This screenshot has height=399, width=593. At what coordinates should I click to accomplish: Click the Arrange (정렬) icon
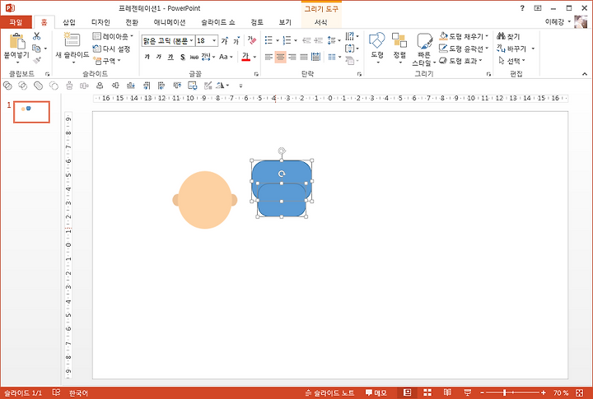[x=399, y=40]
